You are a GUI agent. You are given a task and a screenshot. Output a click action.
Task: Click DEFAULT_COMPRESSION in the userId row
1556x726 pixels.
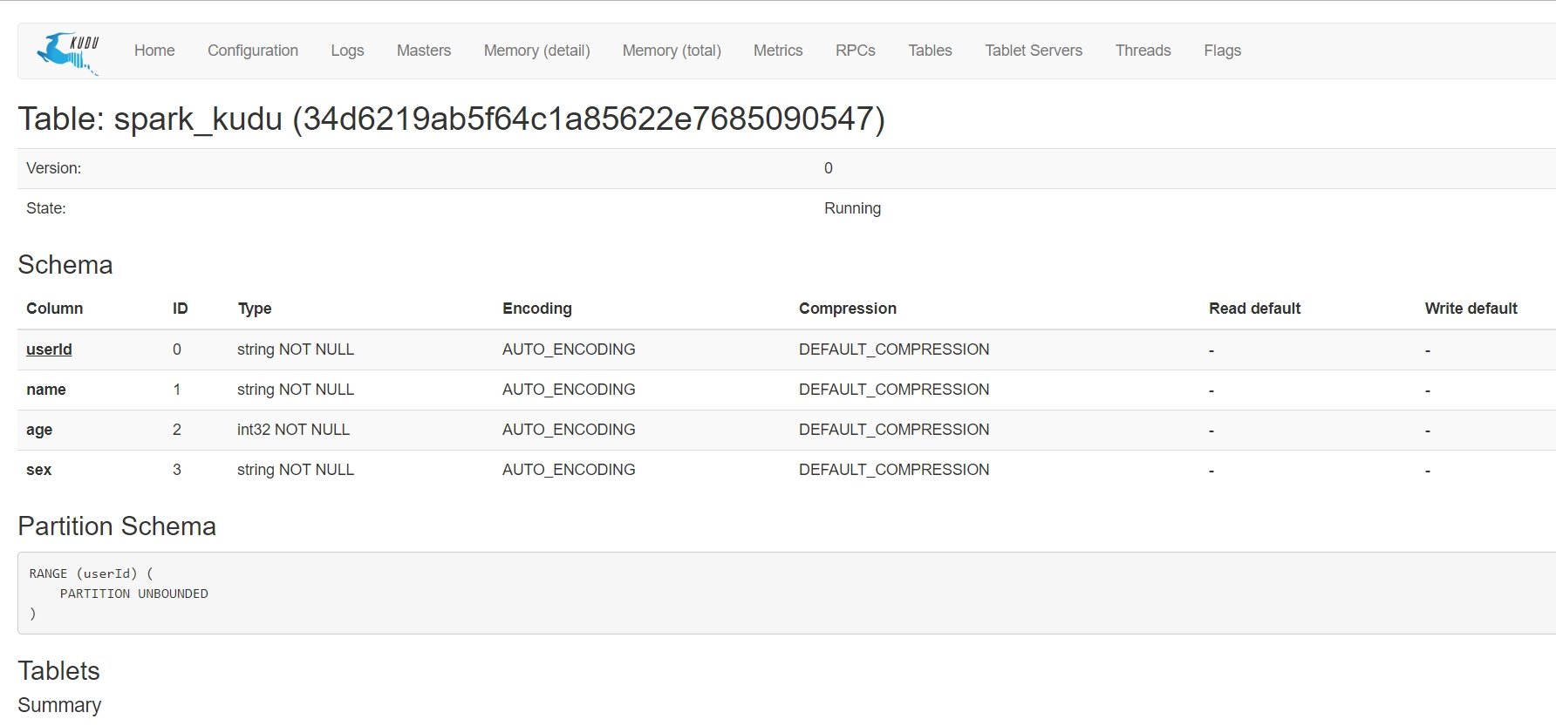[x=894, y=349]
